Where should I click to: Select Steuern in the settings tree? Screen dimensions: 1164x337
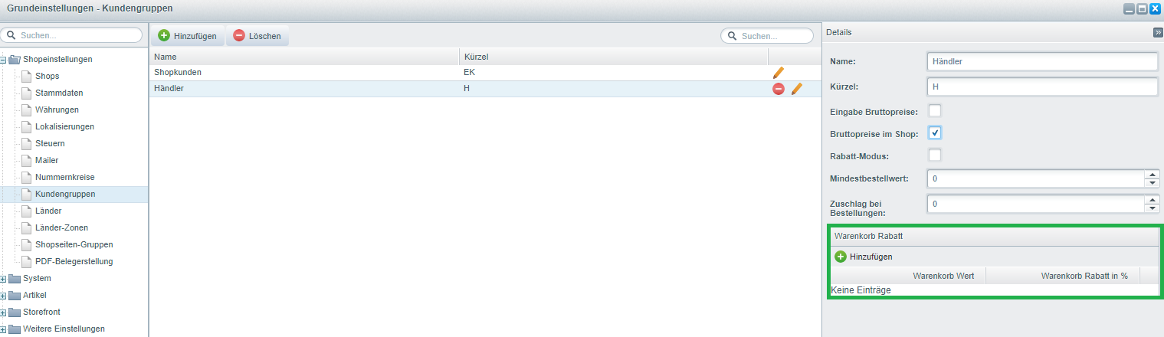50,143
